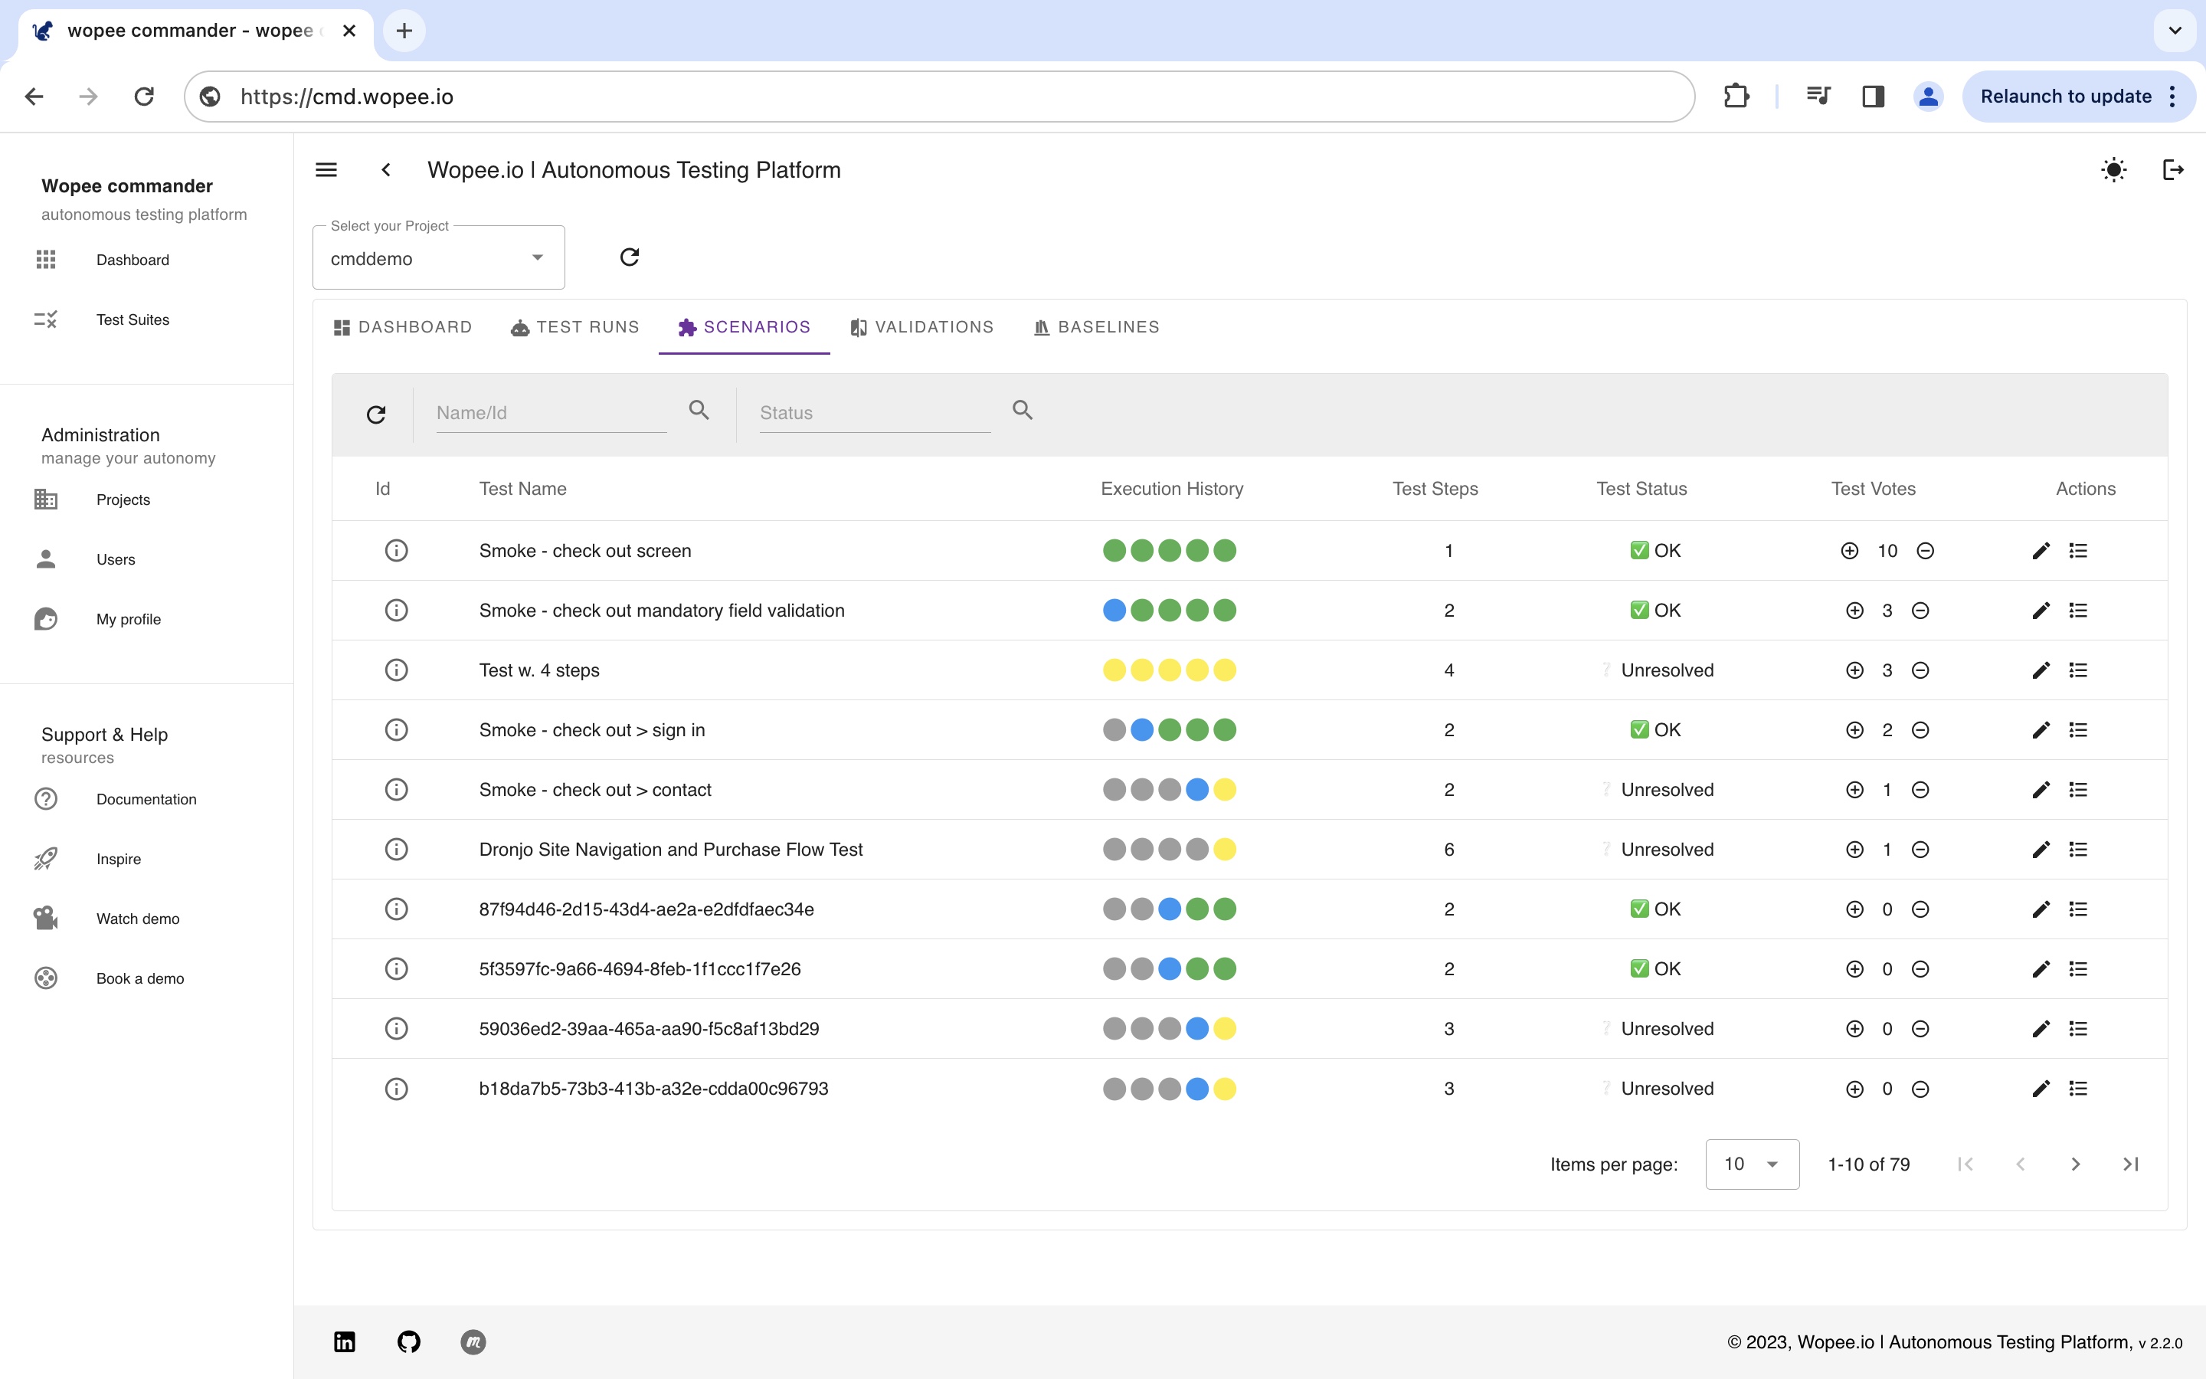Upvote 'Smoke - check out > sign in' test
The image size is (2206, 1379).
pyautogui.click(x=1854, y=729)
